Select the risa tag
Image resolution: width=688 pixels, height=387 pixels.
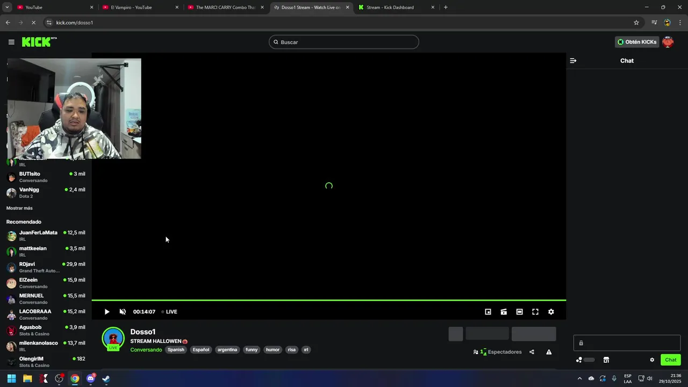(x=292, y=350)
